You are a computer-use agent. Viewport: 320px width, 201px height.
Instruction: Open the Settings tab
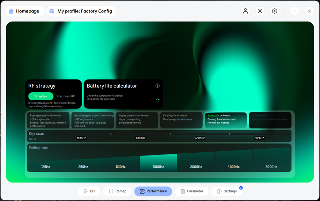click(x=226, y=191)
